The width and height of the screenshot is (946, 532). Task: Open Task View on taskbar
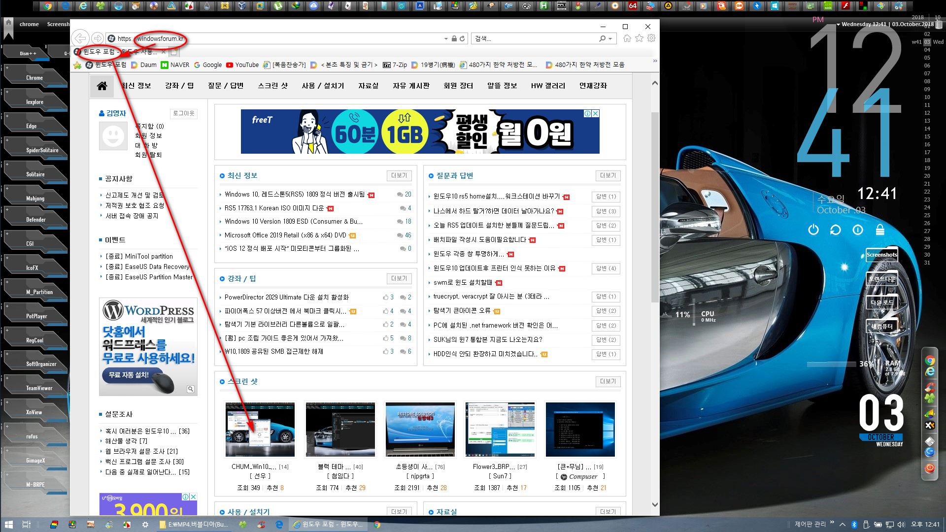[x=27, y=525]
